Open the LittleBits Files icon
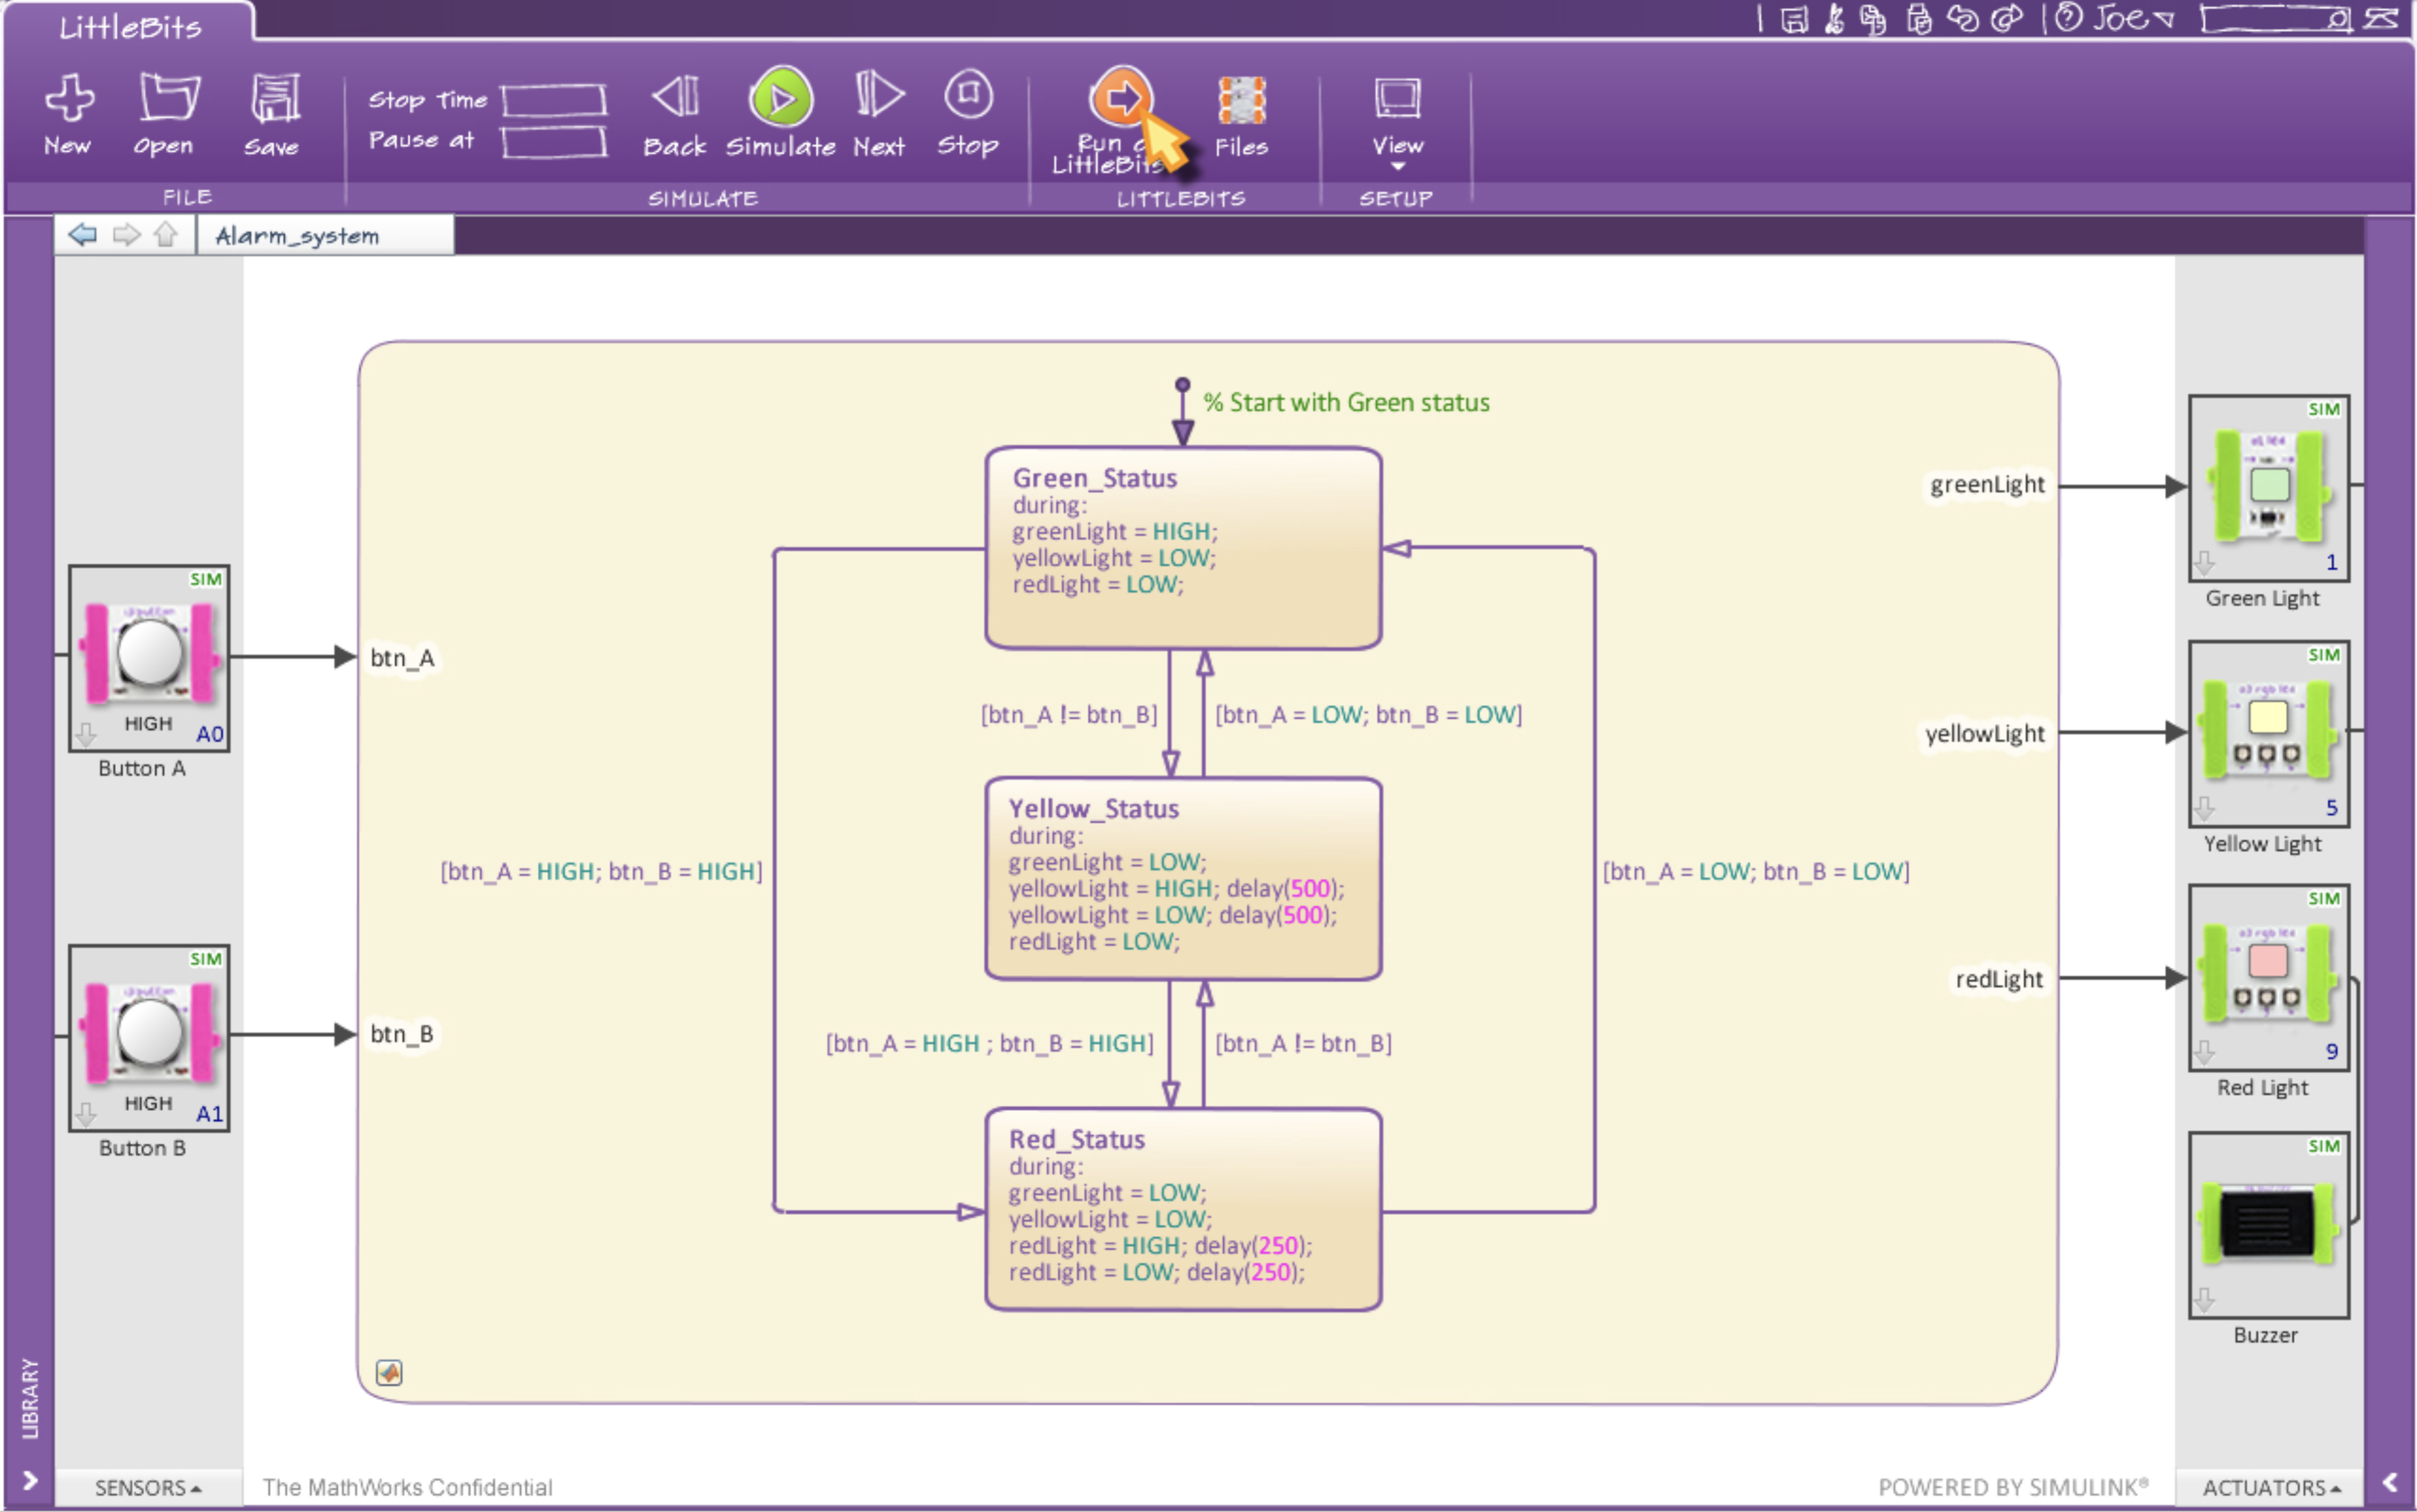2417x1512 pixels. [1241, 101]
